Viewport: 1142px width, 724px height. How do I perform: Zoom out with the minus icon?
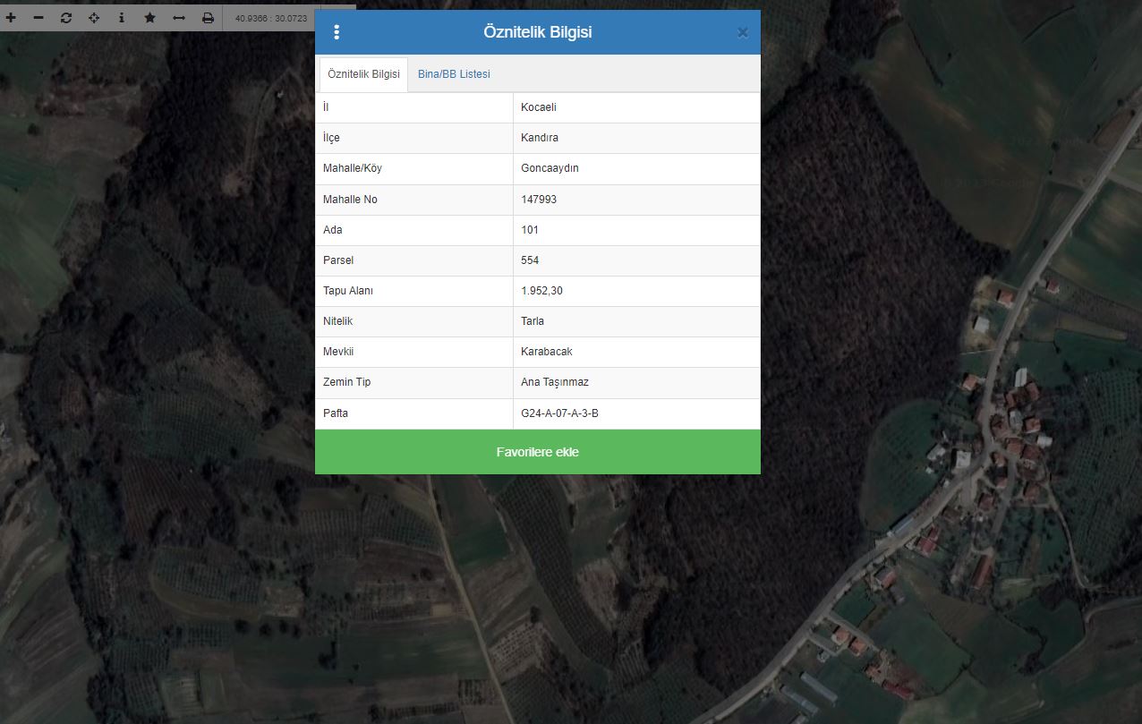pyautogui.click(x=38, y=18)
